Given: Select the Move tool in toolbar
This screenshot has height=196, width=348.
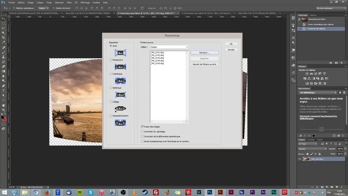Looking at the screenshot, I should 3,19.
